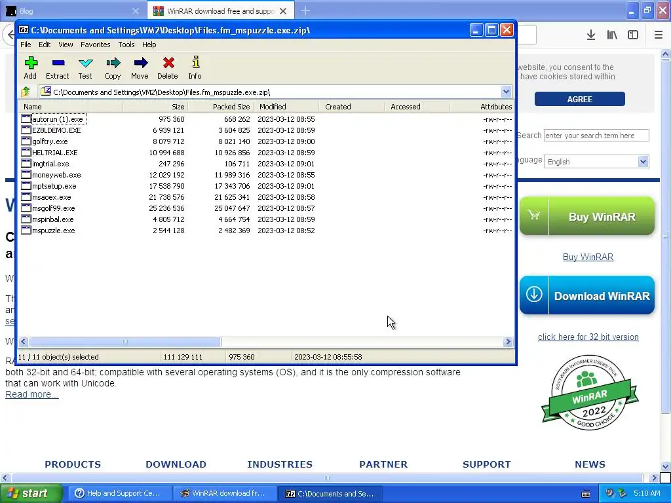Click the Add toolbar icon in 7-Zip
The width and height of the screenshot is (671, 503).
pos(30,64)
